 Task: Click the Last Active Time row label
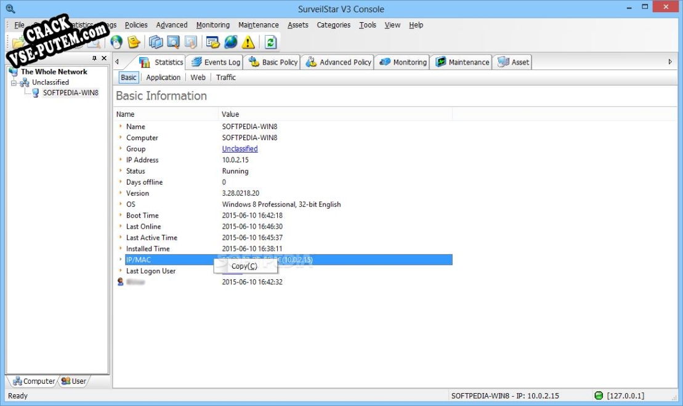152,237
